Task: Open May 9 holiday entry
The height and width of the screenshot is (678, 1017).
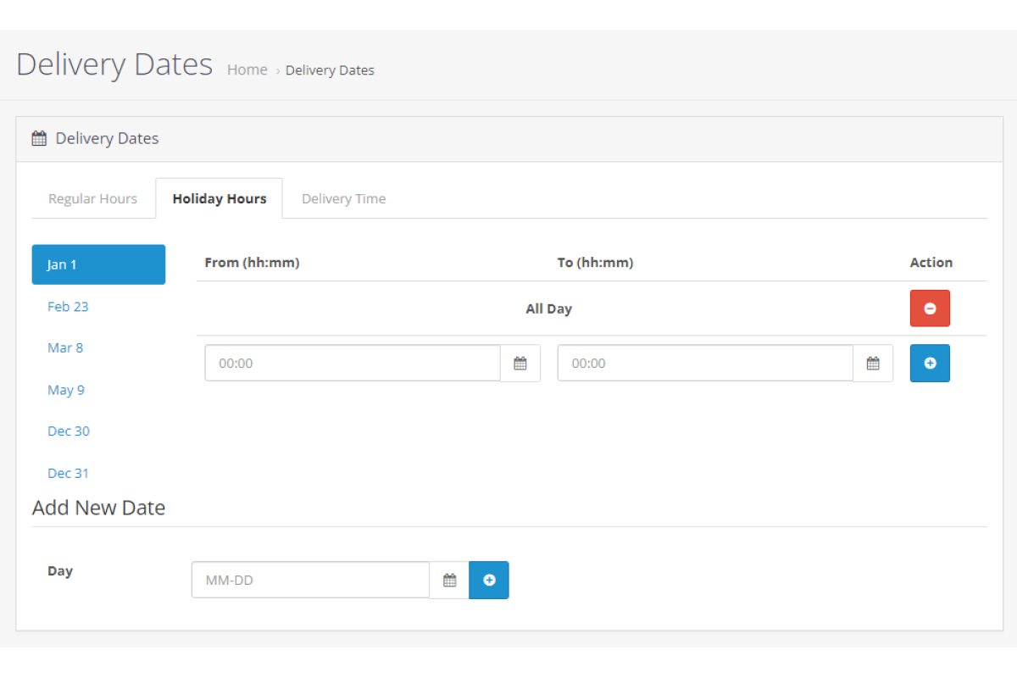Action: pyautogui.click(x=66, y=390)
